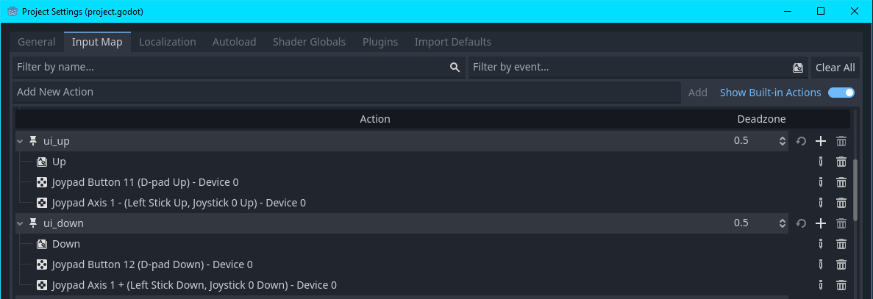
Task: Click the Clear All button
Action: point(835,68)
